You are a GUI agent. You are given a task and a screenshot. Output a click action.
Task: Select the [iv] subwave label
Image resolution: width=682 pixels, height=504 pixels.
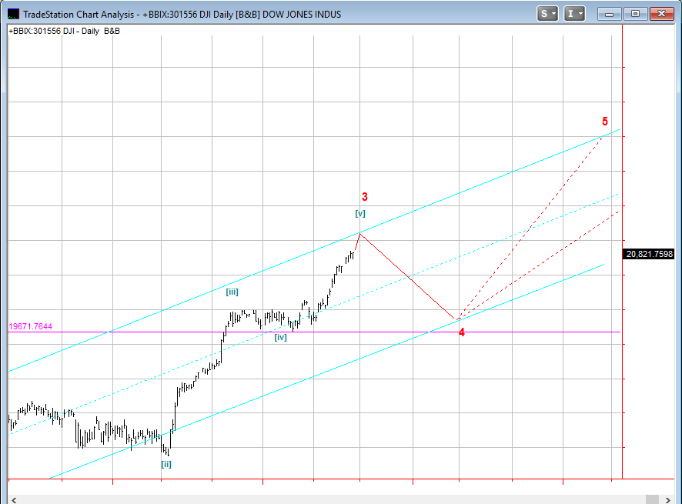[x=280, y=338]
